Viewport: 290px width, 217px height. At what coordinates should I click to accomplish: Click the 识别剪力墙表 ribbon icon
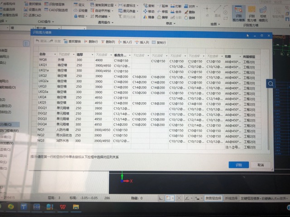[x=238, y=13]
